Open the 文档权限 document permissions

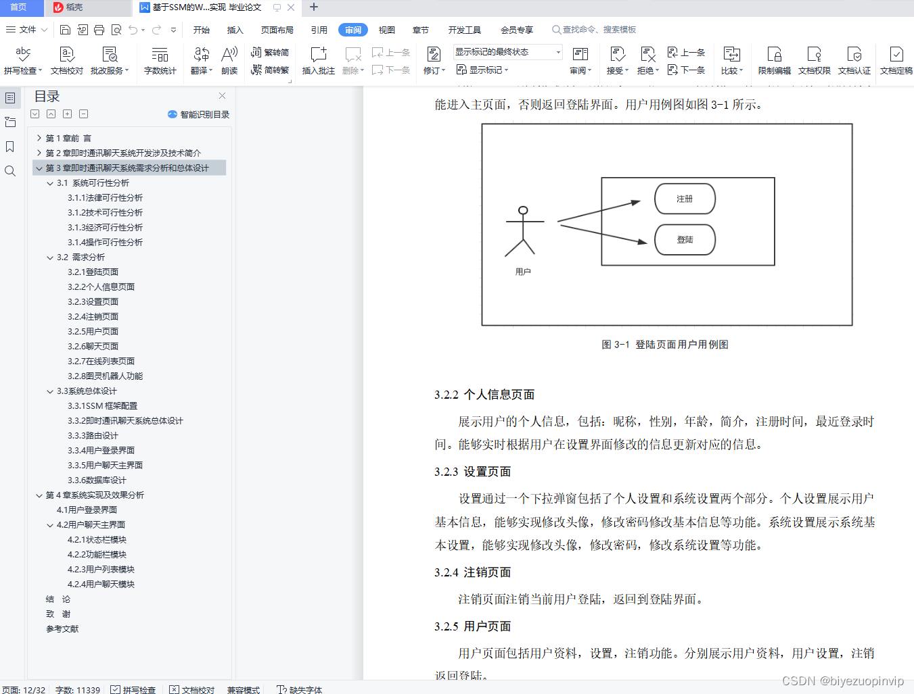(814, 60)
